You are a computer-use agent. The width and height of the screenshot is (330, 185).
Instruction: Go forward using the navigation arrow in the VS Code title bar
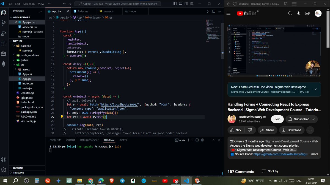(x=70, y=4)
